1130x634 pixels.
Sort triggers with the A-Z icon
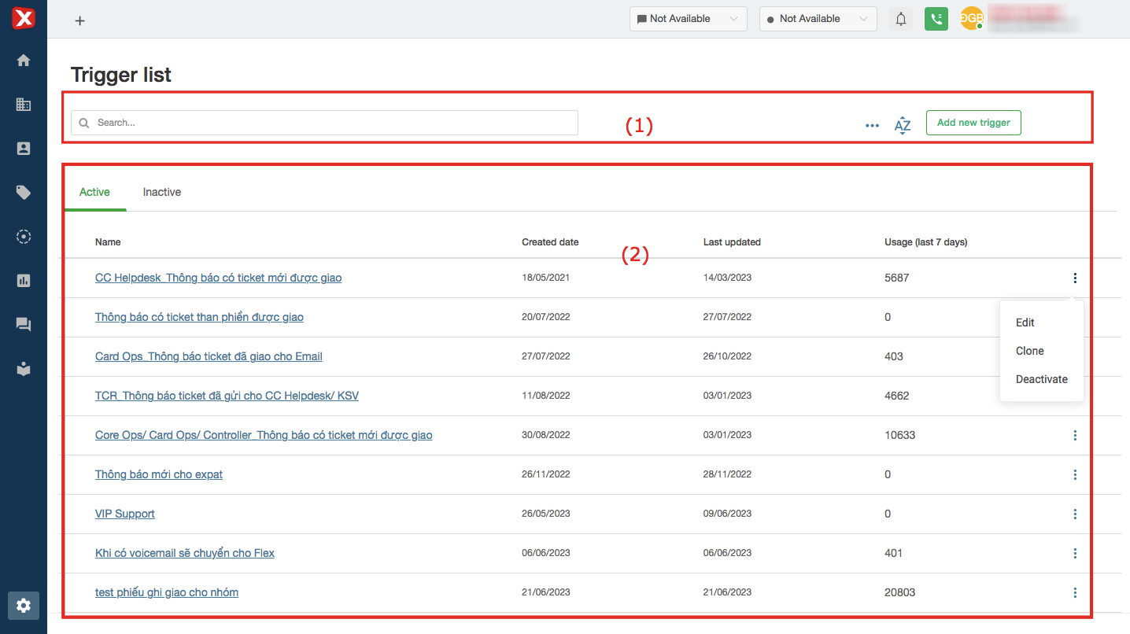click(x=903, y=124)
